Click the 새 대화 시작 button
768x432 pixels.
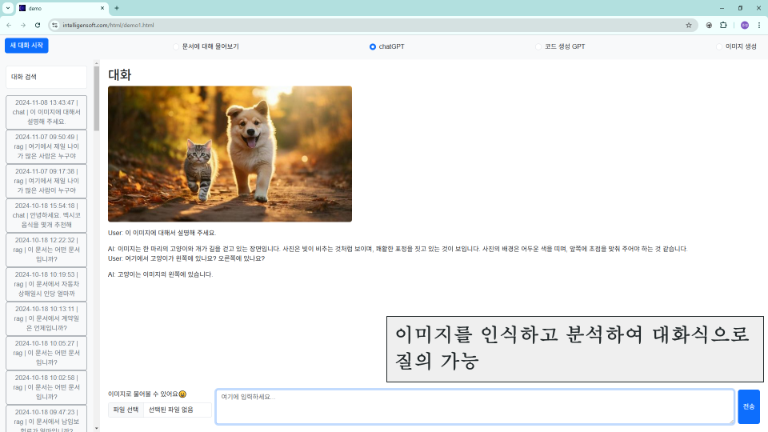point(26,46)
